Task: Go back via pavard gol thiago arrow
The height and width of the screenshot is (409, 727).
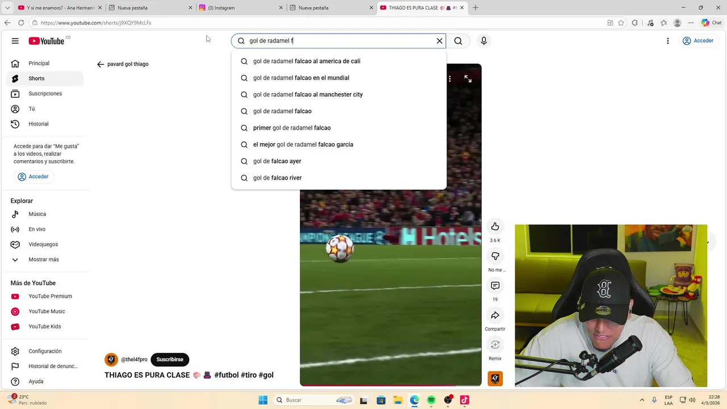Action: (101, 64)
